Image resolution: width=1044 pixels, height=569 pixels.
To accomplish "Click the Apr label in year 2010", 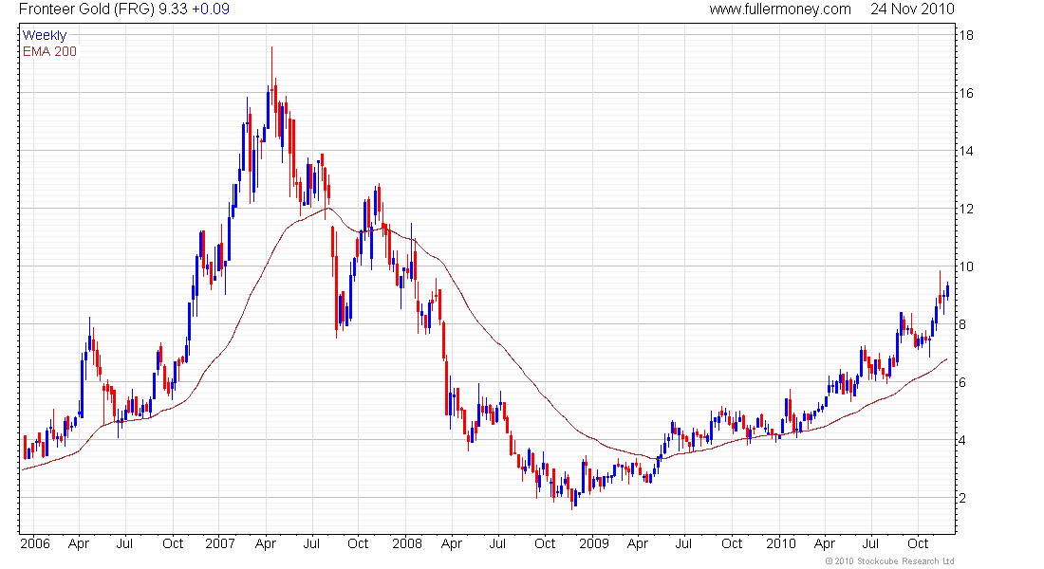I will 824,544.
